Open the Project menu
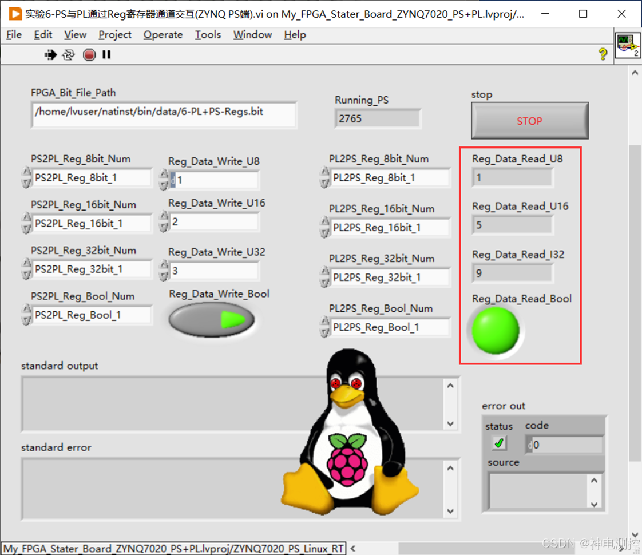Viewport: 642px width, 555px height. [114, 35]
